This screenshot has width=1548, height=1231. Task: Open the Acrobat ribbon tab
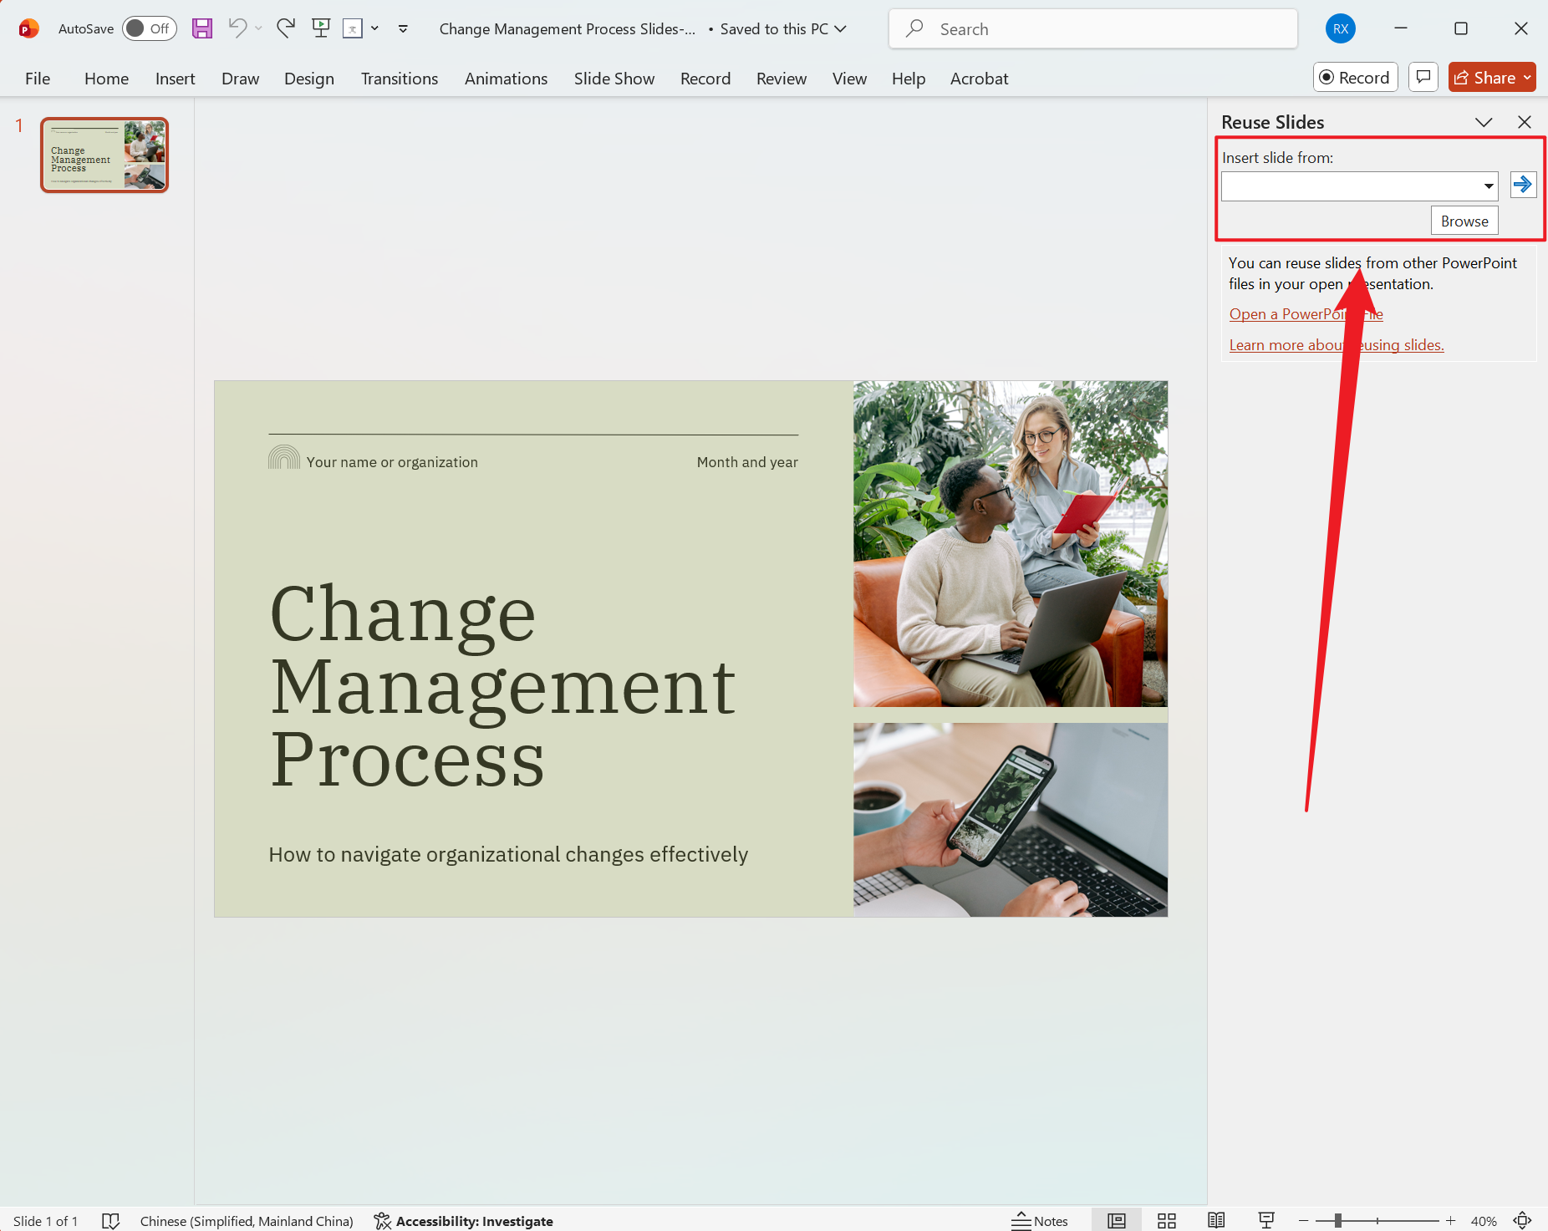[979, 78]
